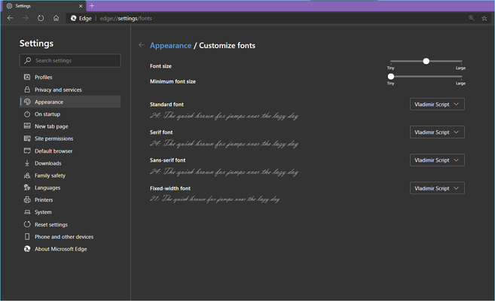
Task: Open Profiles settings section
Action: click(70, 78)
